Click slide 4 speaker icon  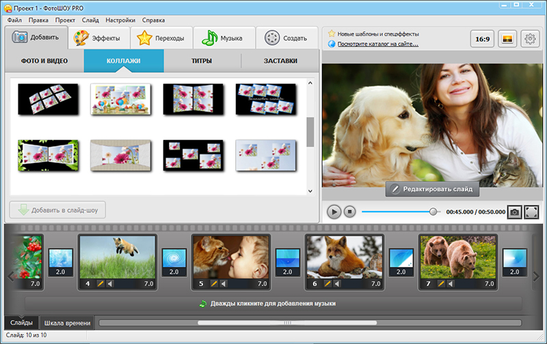(110, 284)
